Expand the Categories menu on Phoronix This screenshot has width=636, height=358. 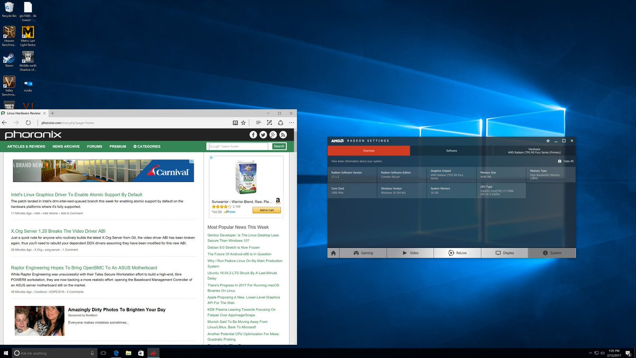[147, 146]
